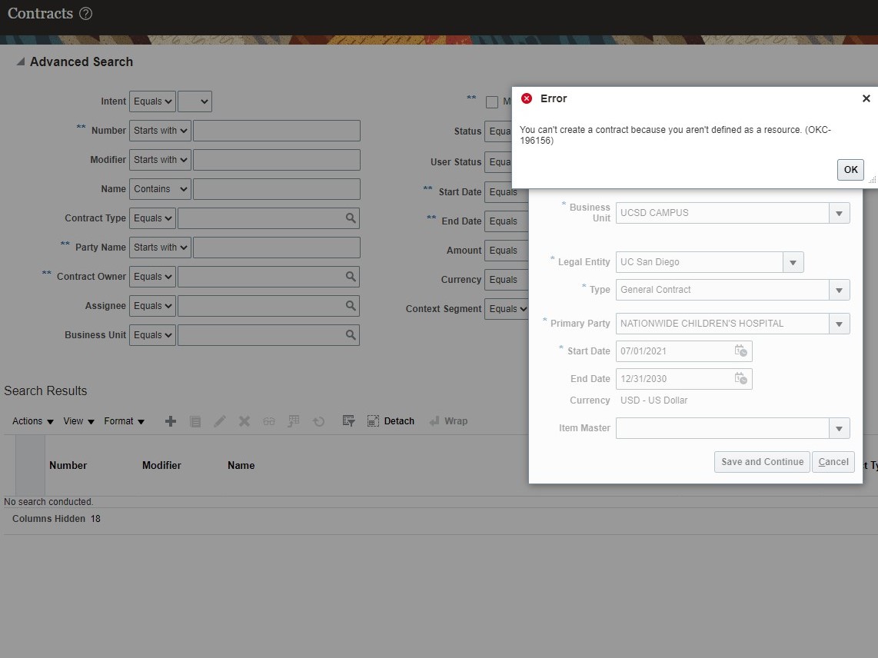Viewport: 878px width, 658px height.
Task: Open the Assignee operator dropdown
Action: click(152, 305)
